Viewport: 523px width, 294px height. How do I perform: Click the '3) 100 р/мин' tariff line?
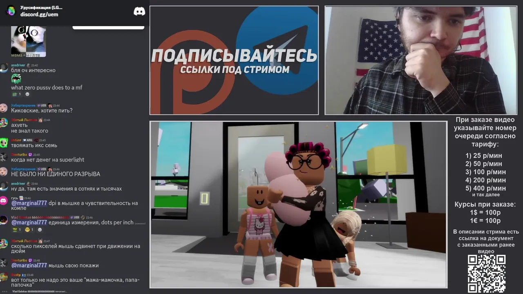click(485, 172)
